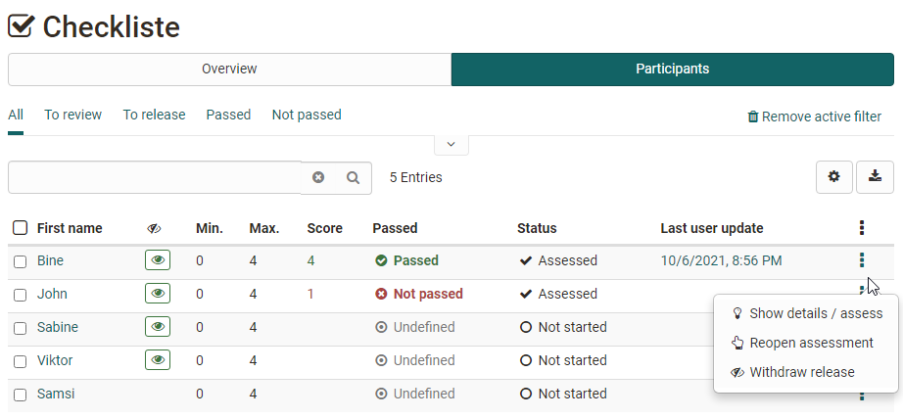Viewport: 903px width, 419px height.
Task: Filter by the To review tab
Action: 72,115
